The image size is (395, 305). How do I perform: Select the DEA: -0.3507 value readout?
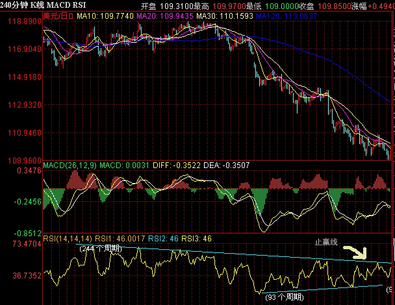pyautogui.click(x=227, y=165)
